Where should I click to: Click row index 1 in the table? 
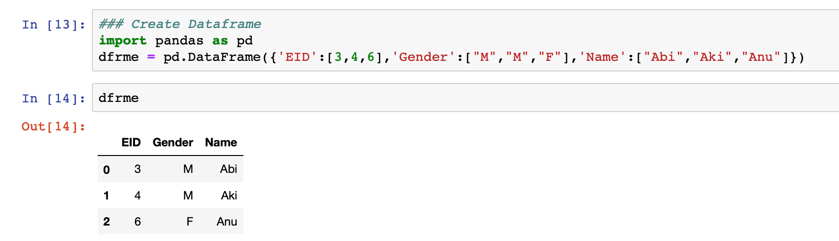pyautogui.click(x=106, y=196)
